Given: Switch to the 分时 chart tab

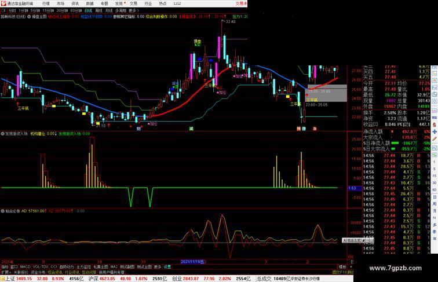Looking at the screenshot, I should pyautogui.click(x=12, y=10).
